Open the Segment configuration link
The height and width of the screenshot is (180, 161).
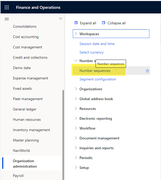(98, 79)
